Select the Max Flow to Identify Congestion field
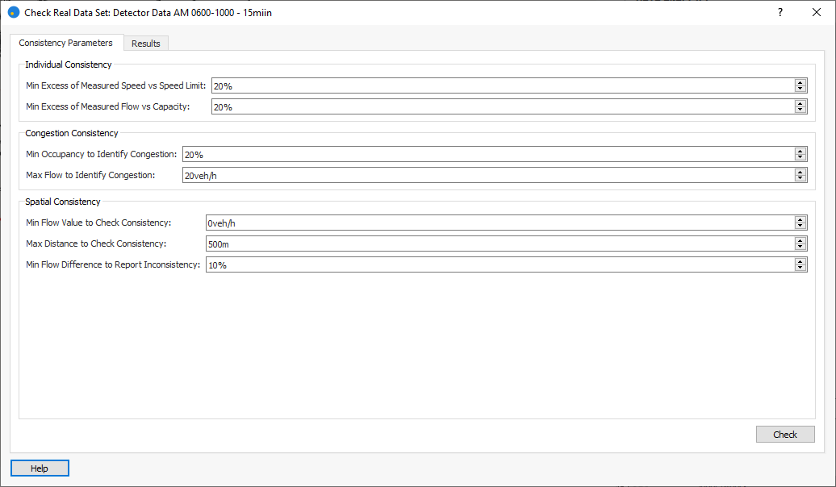The height and width of the screenshot is (487, 836). click(x=484, y=175)
